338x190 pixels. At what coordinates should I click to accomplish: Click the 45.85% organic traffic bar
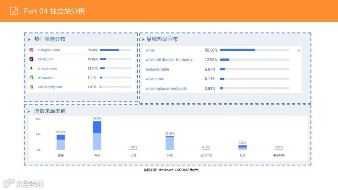point(97,136)
